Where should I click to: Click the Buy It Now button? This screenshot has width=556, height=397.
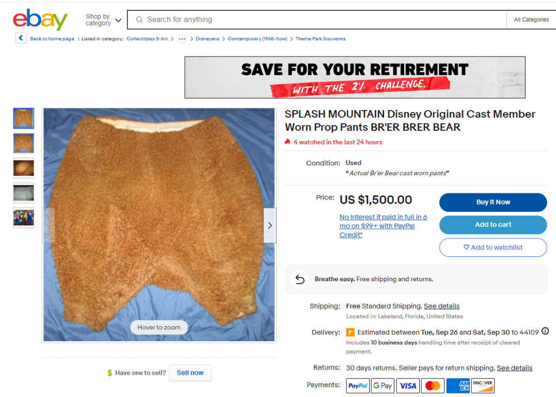[493, 203]
